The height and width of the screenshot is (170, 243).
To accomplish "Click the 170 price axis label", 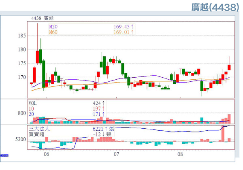I will pyautogui.click(x=21, y=77).
